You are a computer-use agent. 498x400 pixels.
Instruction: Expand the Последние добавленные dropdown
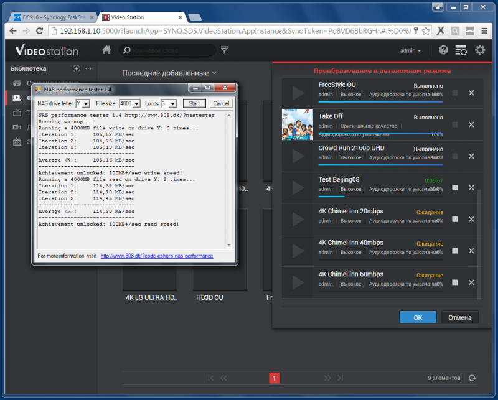(169, 73)
